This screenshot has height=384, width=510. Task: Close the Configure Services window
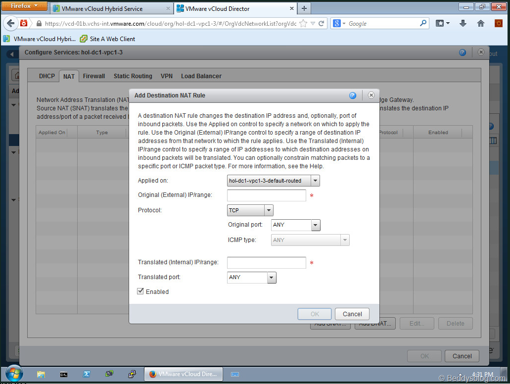point(481,52)
